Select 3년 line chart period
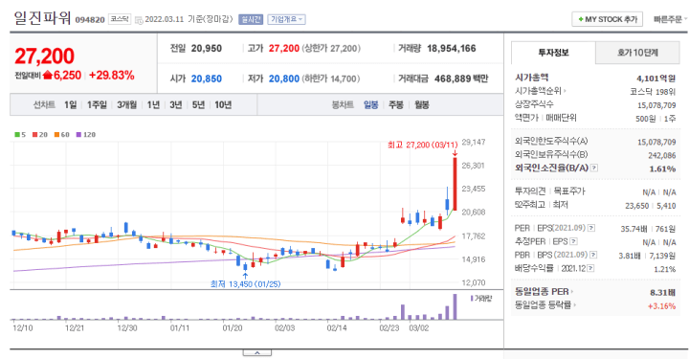This screenshot has height=359, width=689. (x=176, y=105)
